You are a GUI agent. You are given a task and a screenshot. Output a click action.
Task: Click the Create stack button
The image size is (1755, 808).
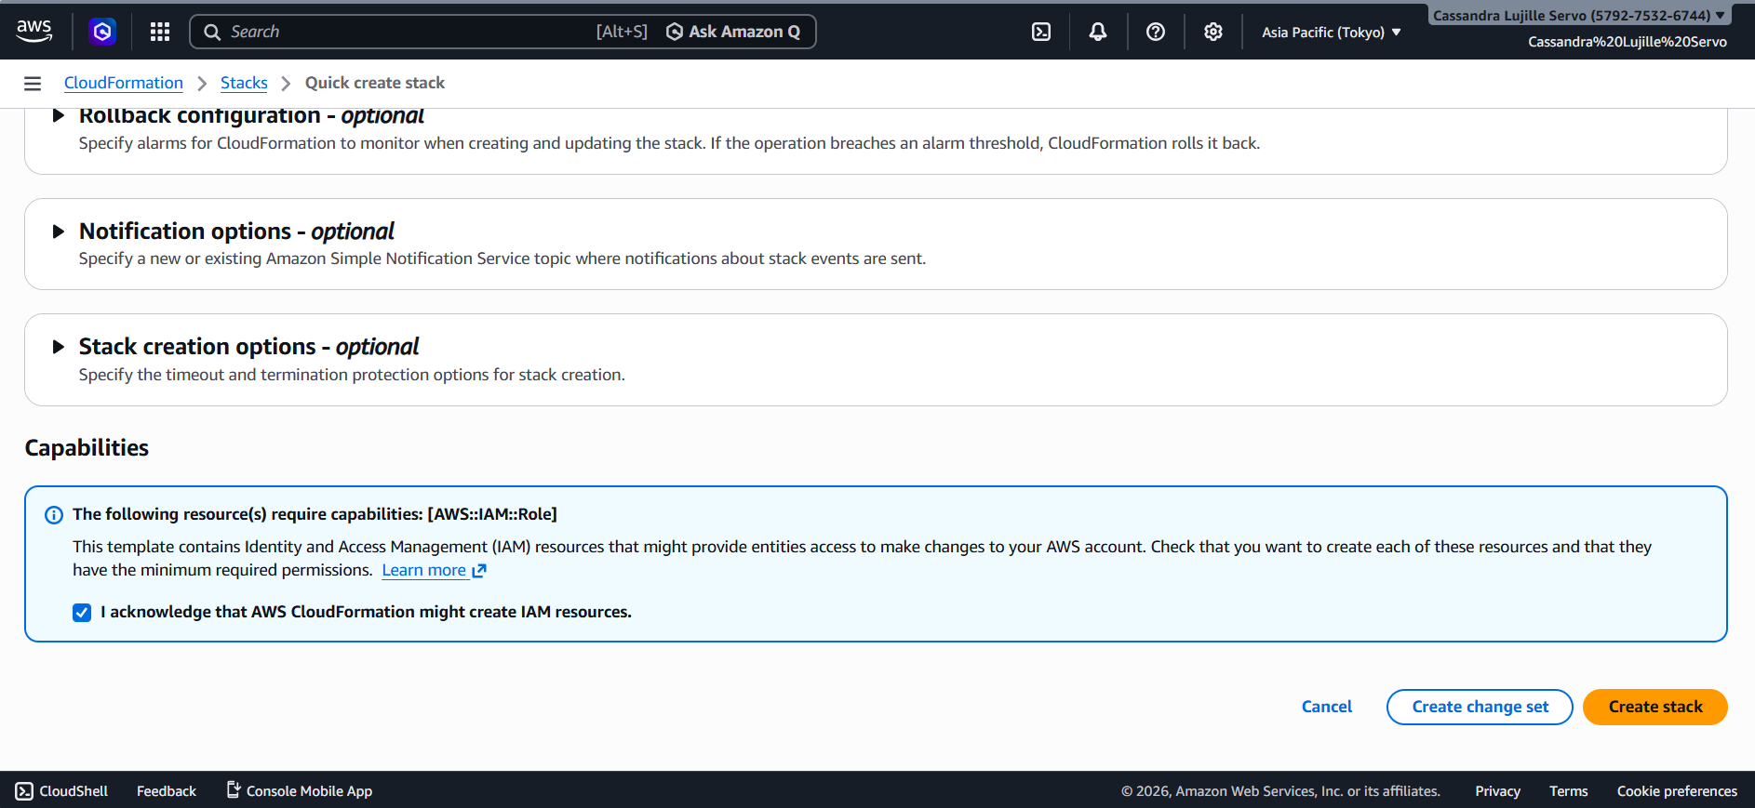[x=1655, y=707]
